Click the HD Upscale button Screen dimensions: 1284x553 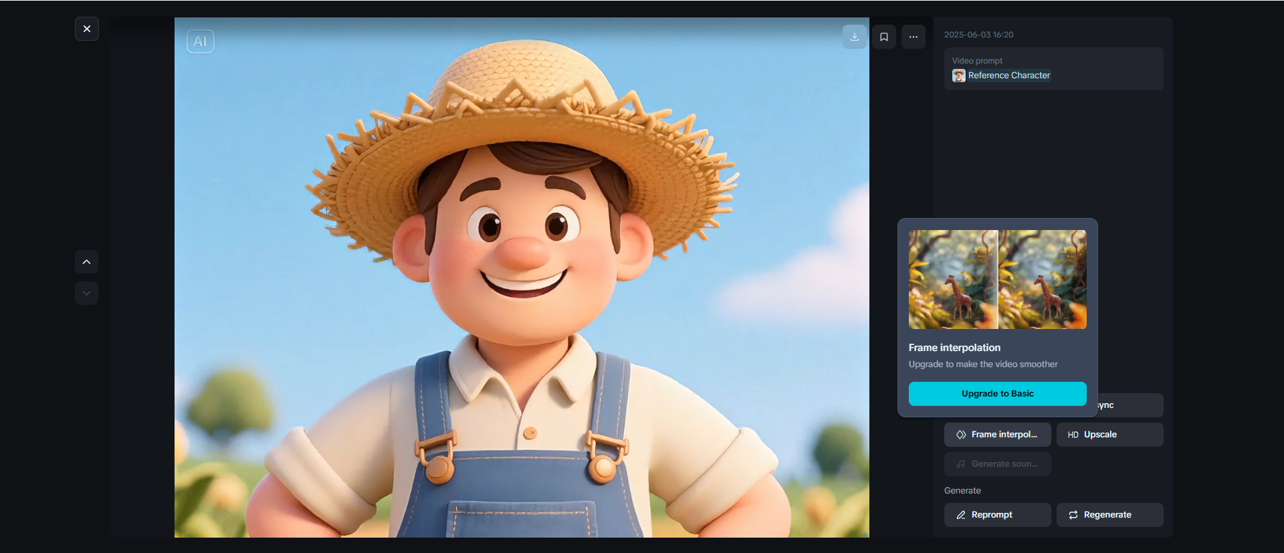(x=1110, y=435)
